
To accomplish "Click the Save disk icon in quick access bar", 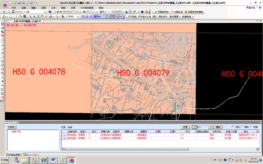I will point(19,3).
